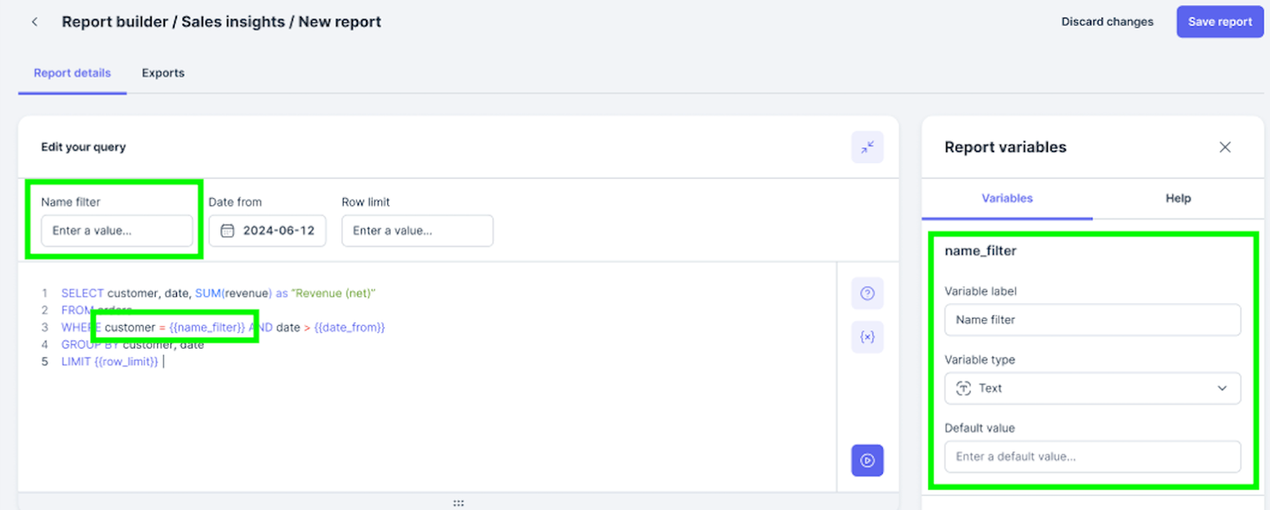Select the Report details tab
Screen dimensions: 1270x510
72,73
